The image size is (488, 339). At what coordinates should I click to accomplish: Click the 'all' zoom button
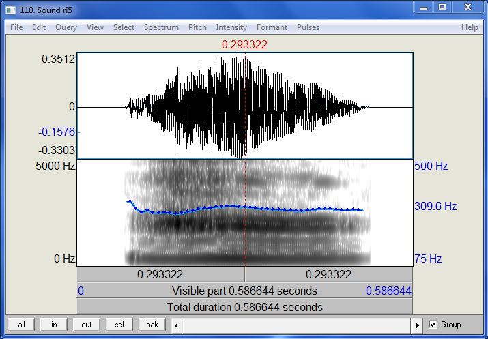pyautogui.click(x=21, y=325)
